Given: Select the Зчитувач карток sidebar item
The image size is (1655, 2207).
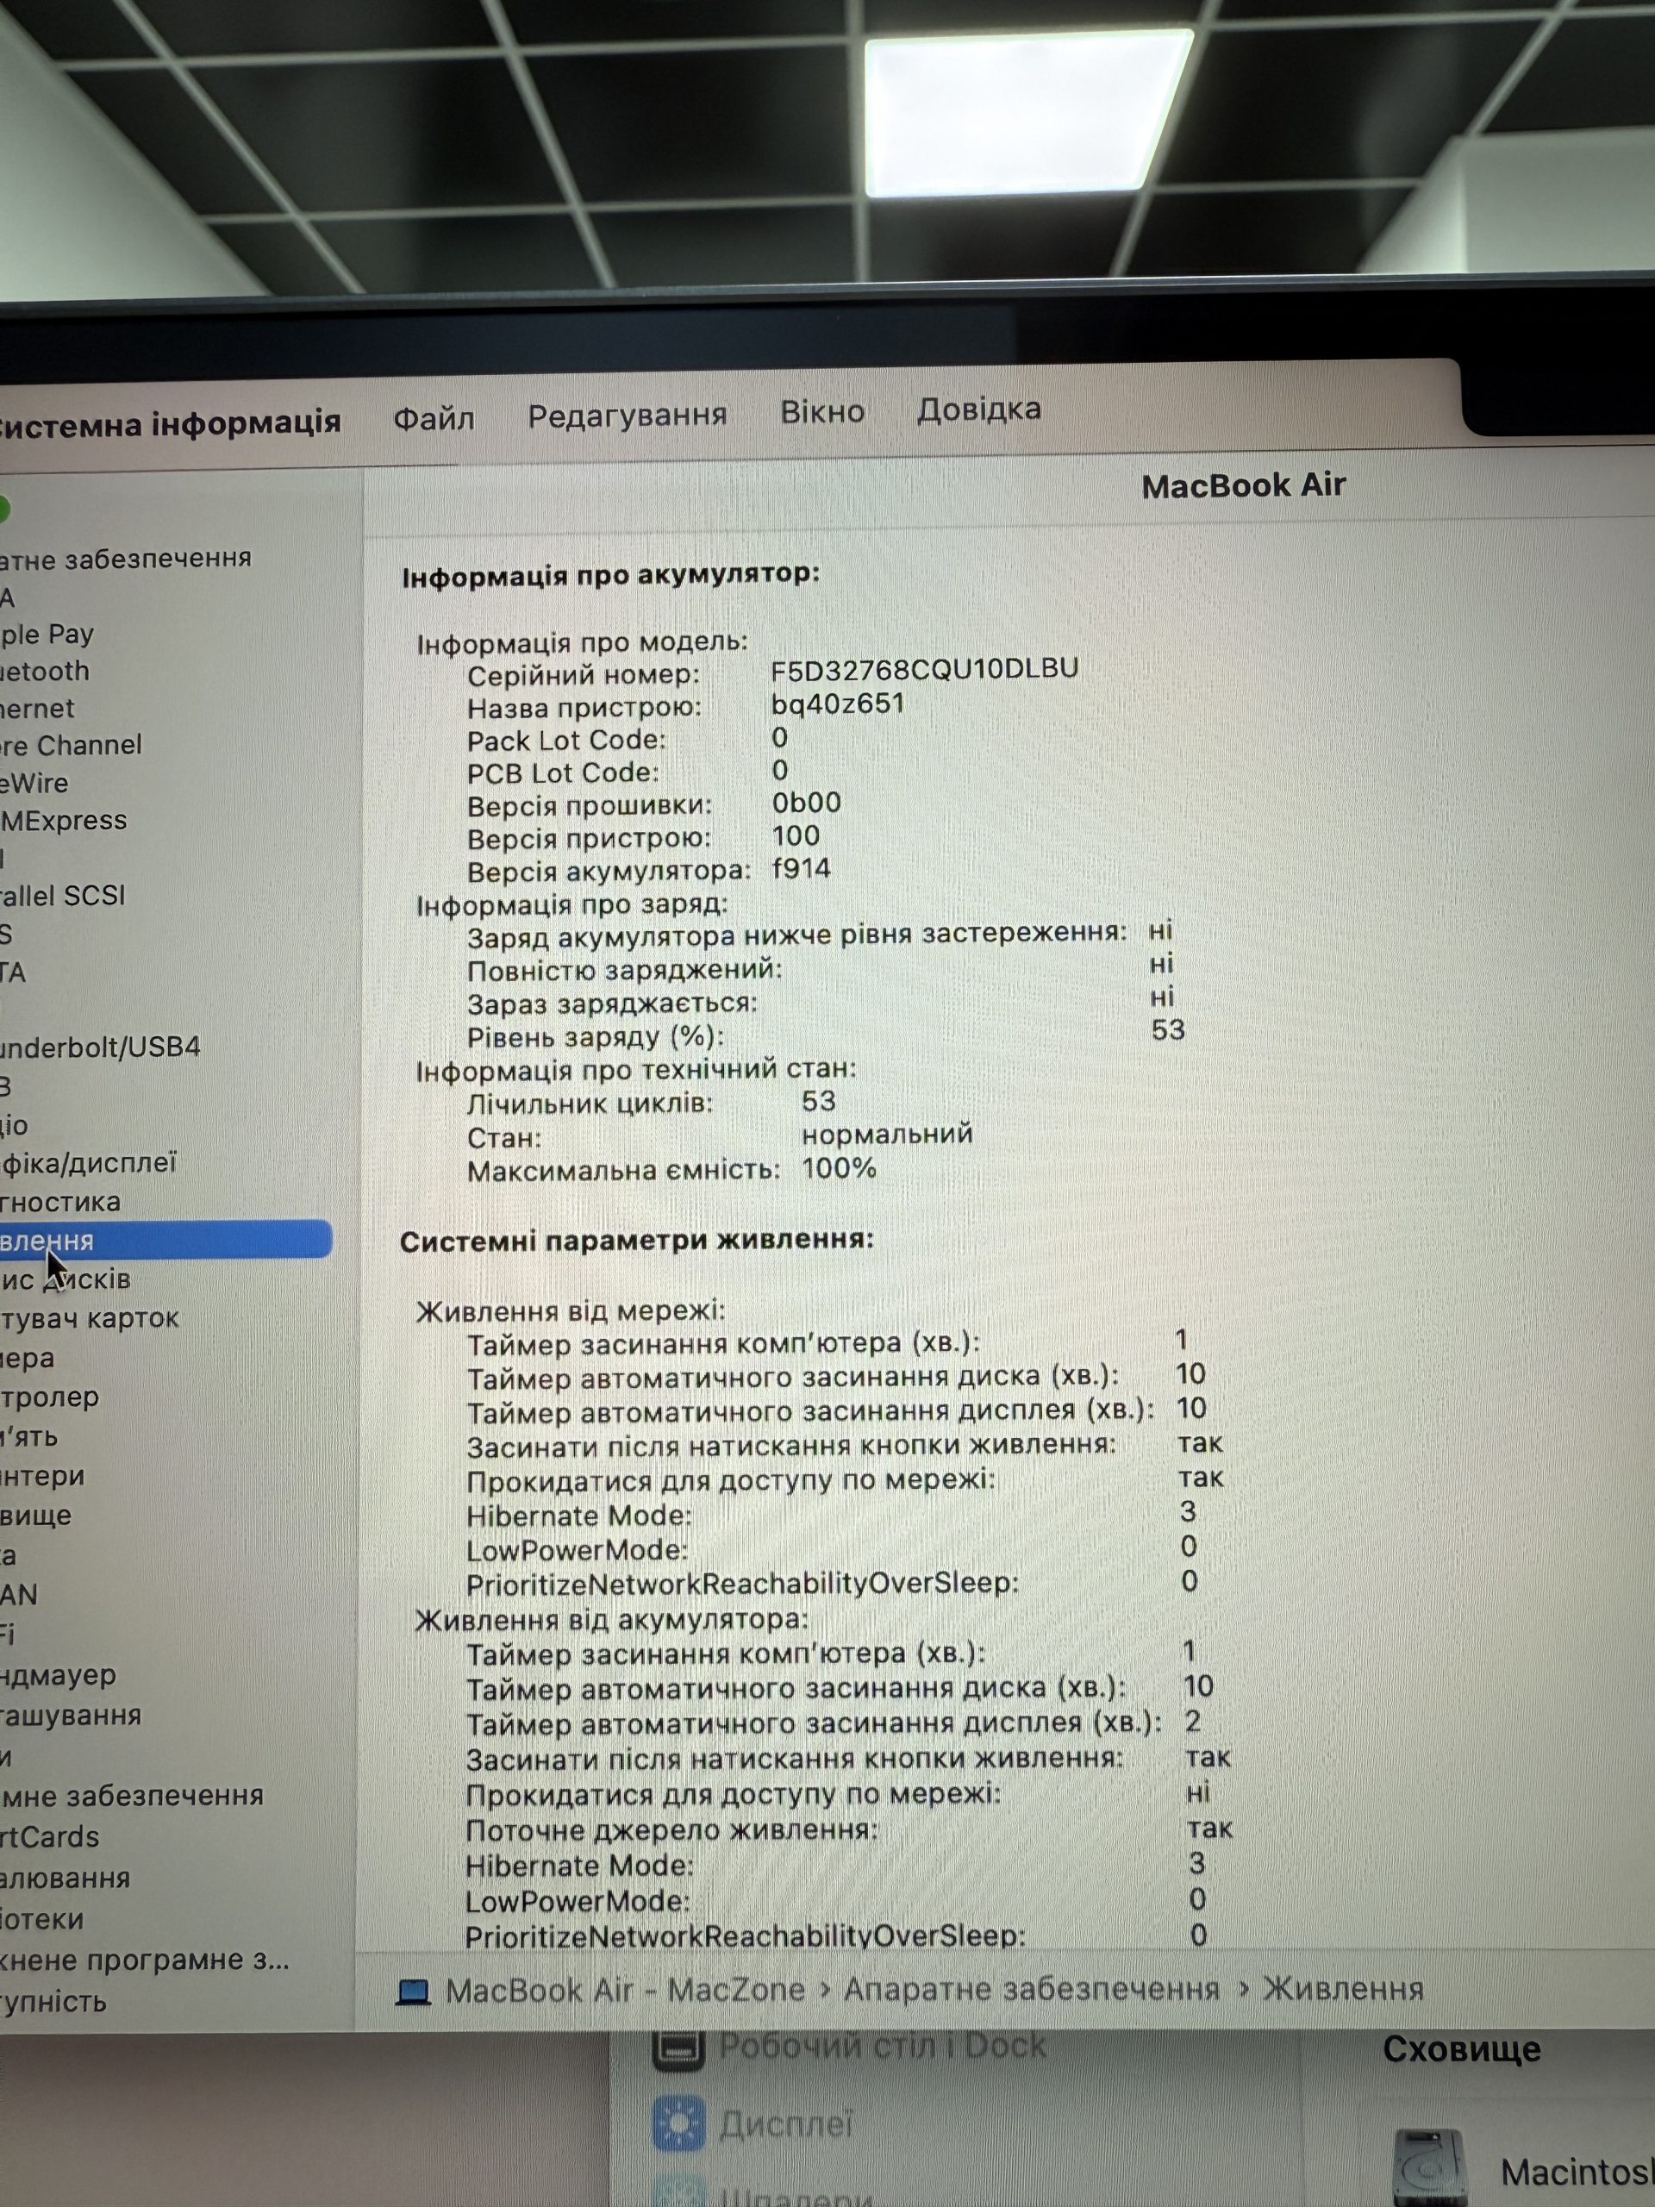Looking at the screenshot, I should (90, 1319).
